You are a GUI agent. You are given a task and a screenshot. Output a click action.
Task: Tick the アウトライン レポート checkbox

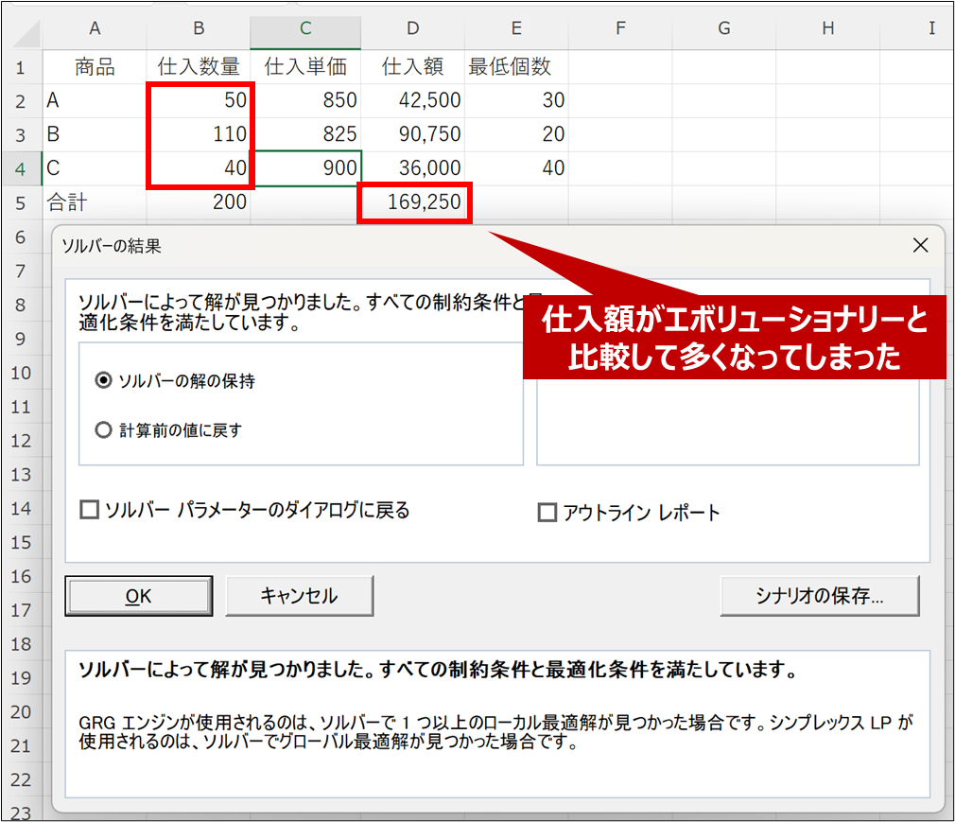[x=547, y=513]
